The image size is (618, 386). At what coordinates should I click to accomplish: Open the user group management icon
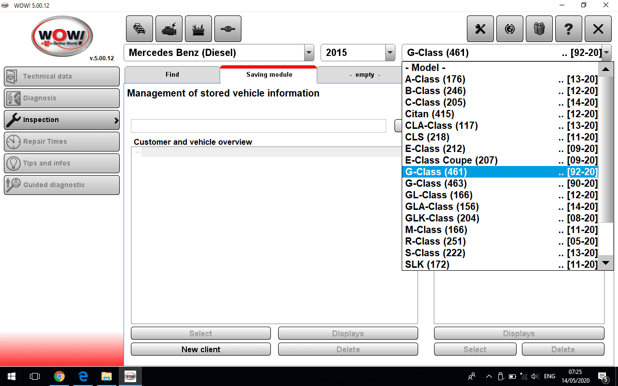(x=539, y=29)
